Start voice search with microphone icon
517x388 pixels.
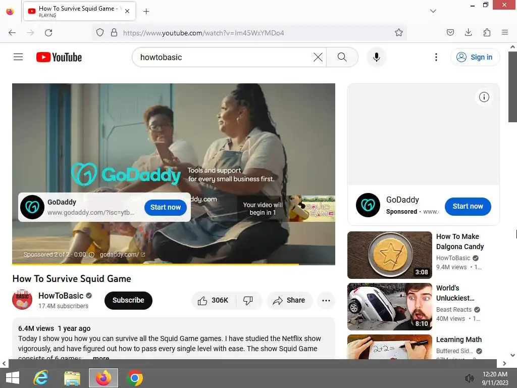[x=376, y=57]
